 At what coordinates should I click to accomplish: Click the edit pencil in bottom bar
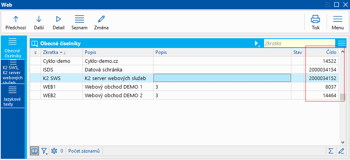click(x=341, y=151)
